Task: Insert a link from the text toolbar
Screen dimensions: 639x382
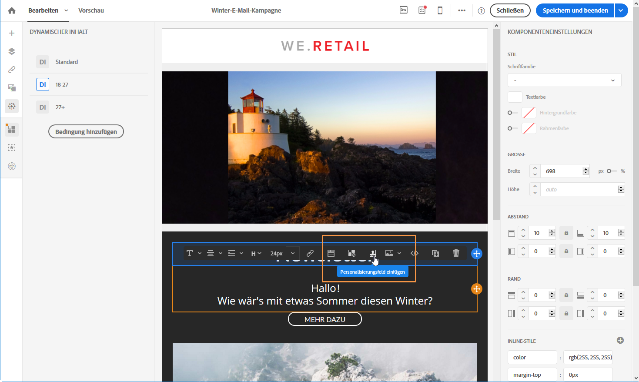Action: (x=310, y=253)
